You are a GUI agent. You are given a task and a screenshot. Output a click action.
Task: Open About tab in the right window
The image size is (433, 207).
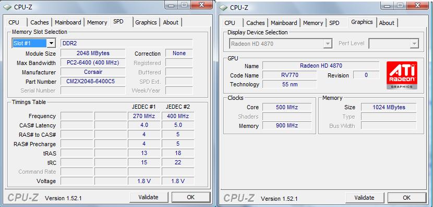click(x=387, y=23)
